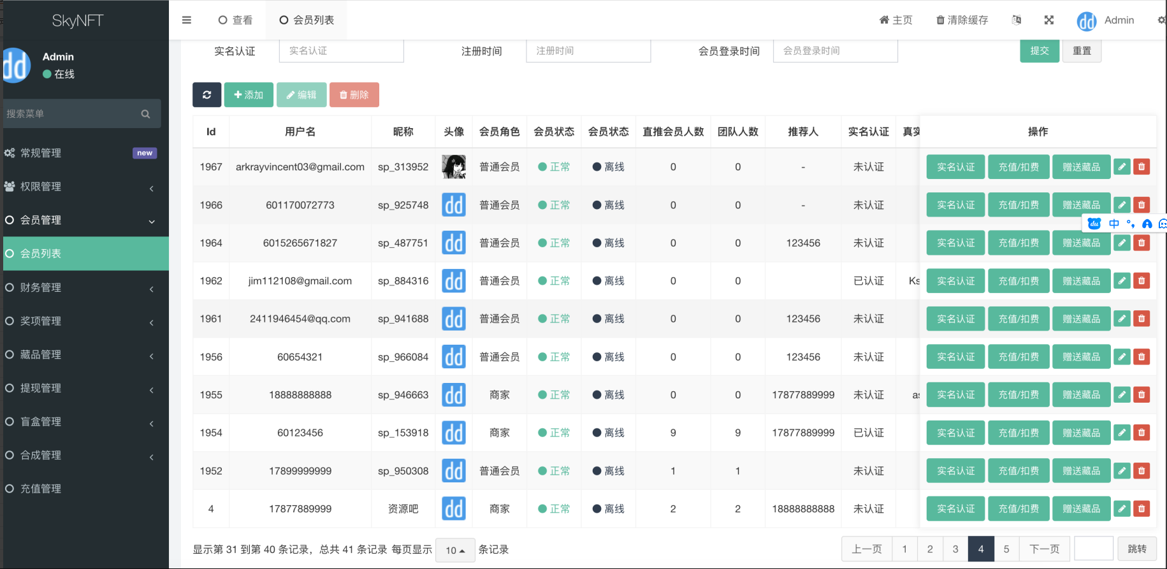Focus the 注册时间 filter field
The image size is (1167, 569).
[588, 51]
